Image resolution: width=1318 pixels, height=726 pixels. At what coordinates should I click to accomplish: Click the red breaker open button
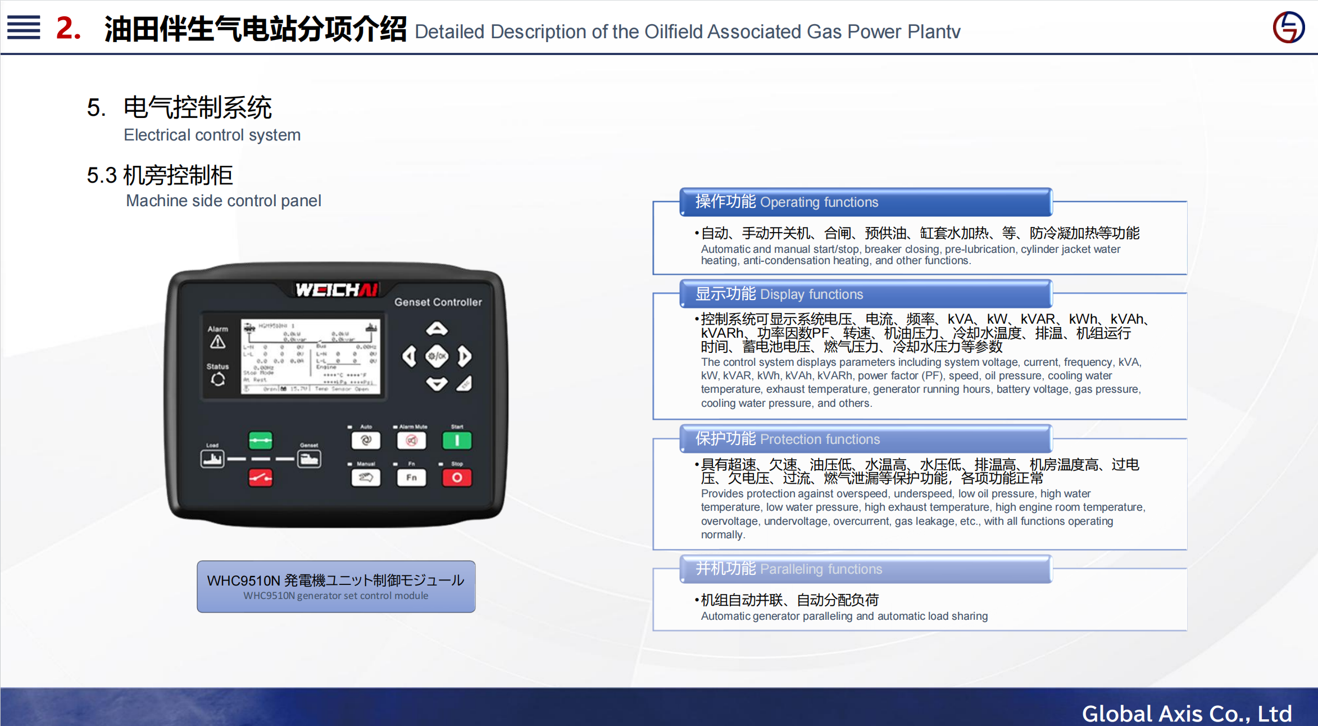261,478
